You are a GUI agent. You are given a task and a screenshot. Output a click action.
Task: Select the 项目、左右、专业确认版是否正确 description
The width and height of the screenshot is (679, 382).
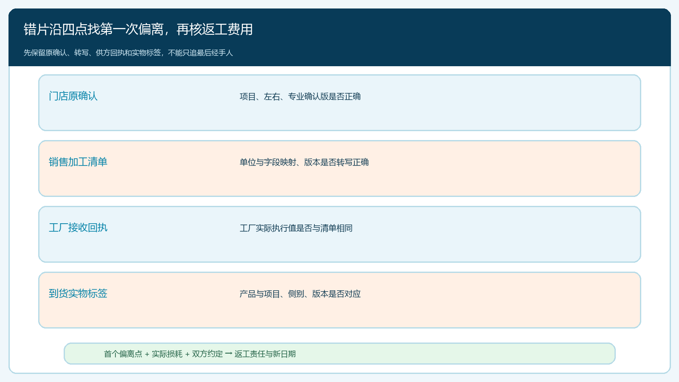tap(300, 96)
